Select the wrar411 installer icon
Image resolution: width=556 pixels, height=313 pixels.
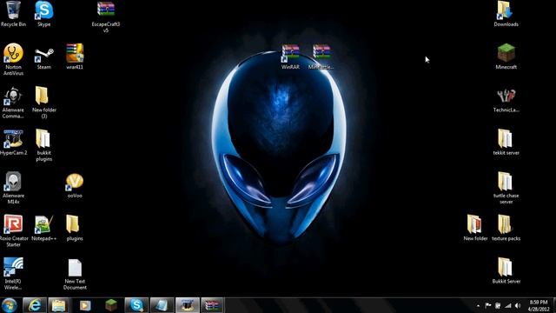[75, 57]
